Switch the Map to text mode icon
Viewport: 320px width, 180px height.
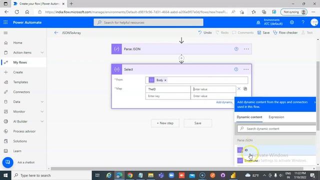[245, 89]
